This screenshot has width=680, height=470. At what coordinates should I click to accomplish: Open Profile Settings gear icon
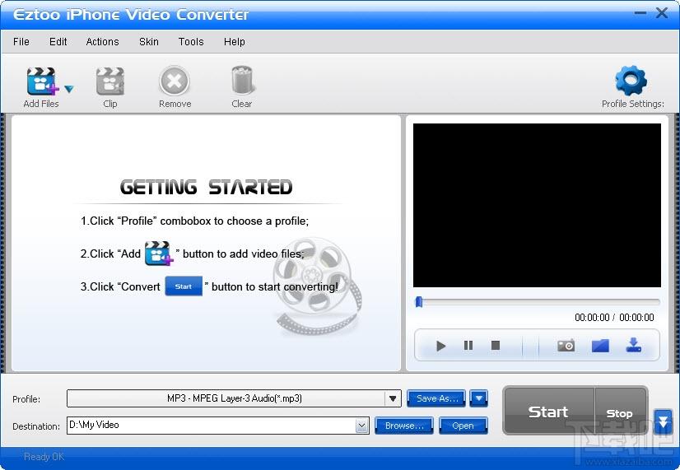pyautogui.click(x=631, y=82)
